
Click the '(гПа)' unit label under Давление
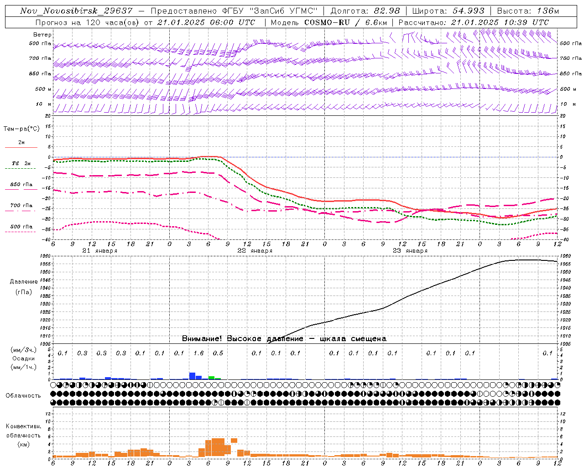[24, 292]
